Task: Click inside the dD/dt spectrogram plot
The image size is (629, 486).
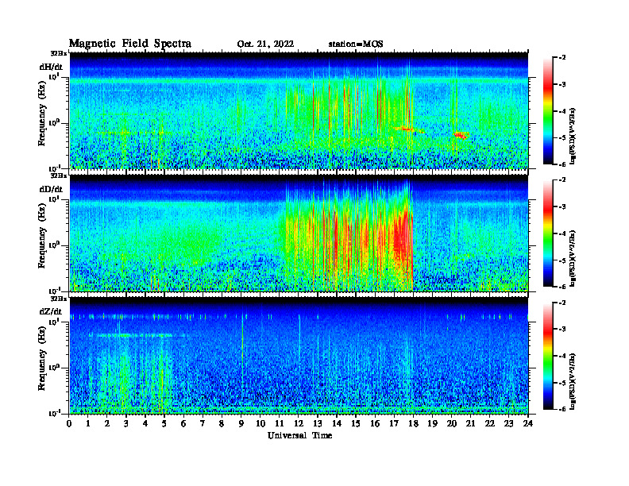Action: pyautogui.click(x=299, y=233)
